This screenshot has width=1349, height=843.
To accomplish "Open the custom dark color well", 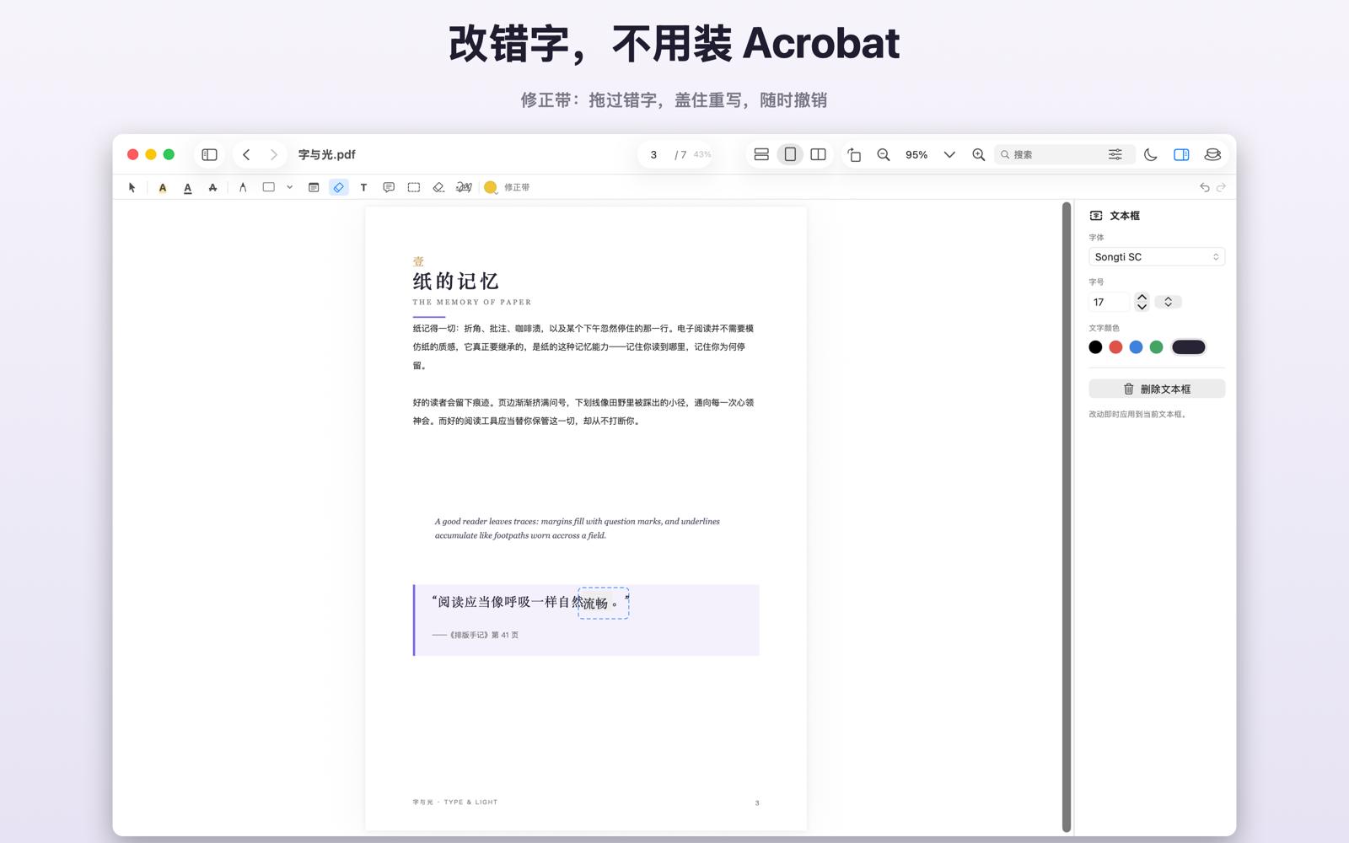I will [1189, 346].
